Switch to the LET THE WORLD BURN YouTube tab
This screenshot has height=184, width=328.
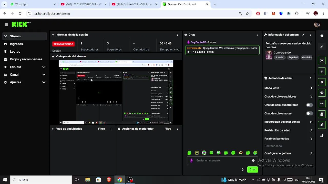[84, 4]
